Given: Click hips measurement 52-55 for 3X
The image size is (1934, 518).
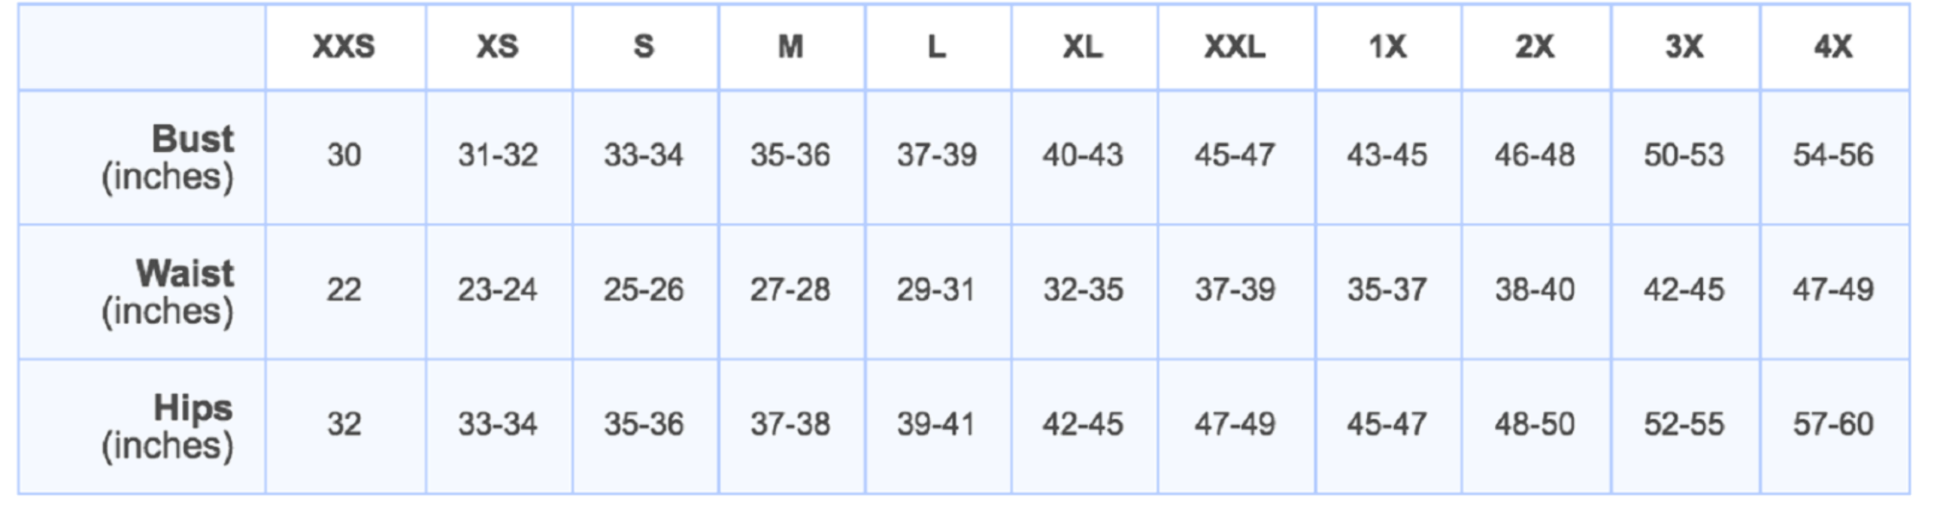Looking at the screenshot, I should click(x=1683, y=425).
